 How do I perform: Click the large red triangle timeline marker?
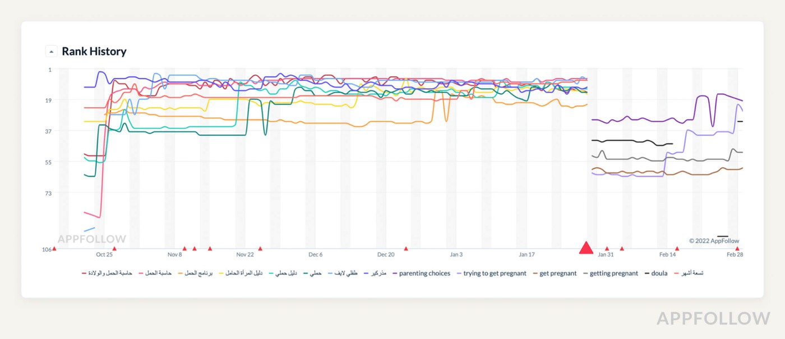coord(586,248)
